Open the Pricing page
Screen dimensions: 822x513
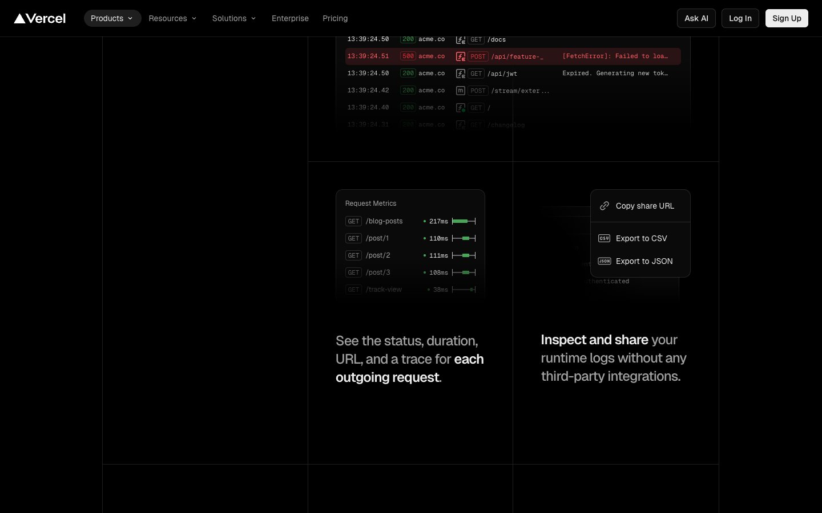coord(335,18)
